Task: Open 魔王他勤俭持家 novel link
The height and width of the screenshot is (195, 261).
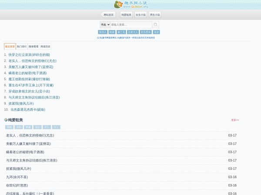Action: [x=32, y=79]
